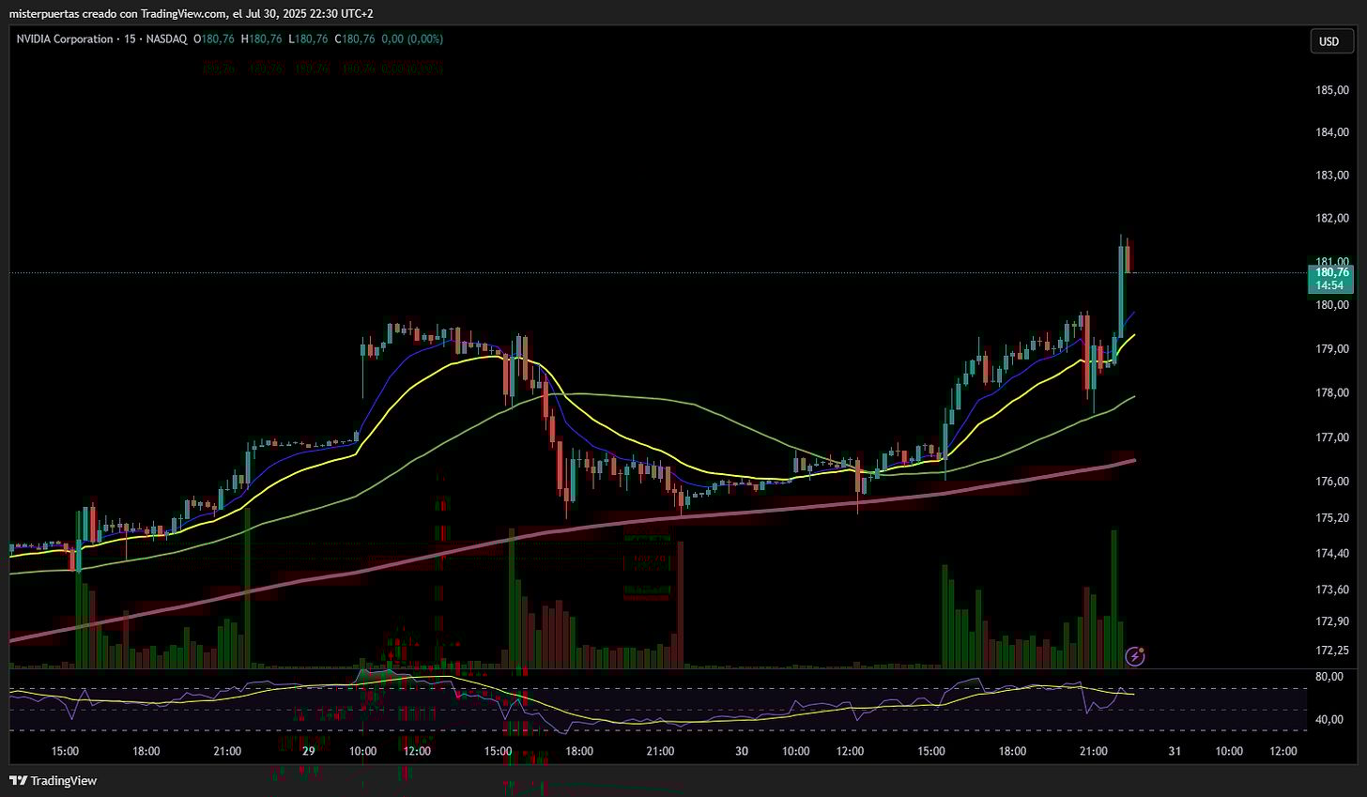Select the 174,40 price axis label
Viewport: 1367px width, 797px height.
coord(1332,554)
